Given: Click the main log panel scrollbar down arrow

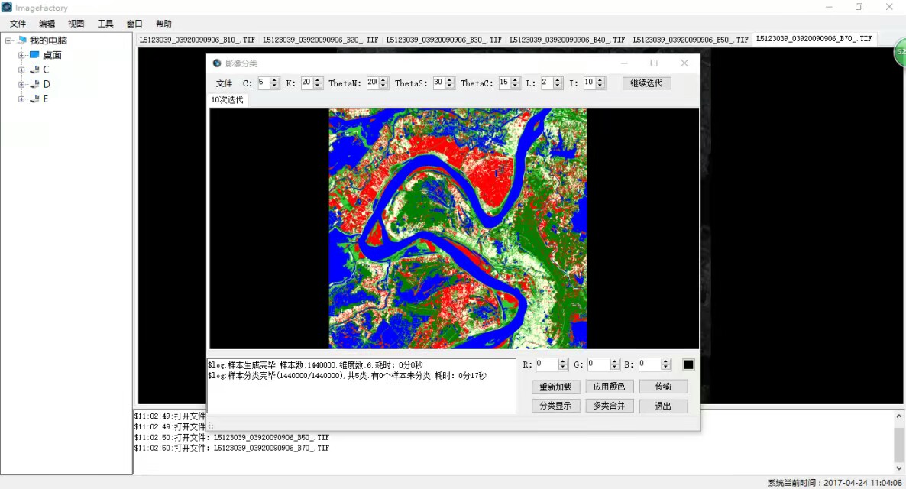Looking at the screenshot, I should (x=898, y=468).
